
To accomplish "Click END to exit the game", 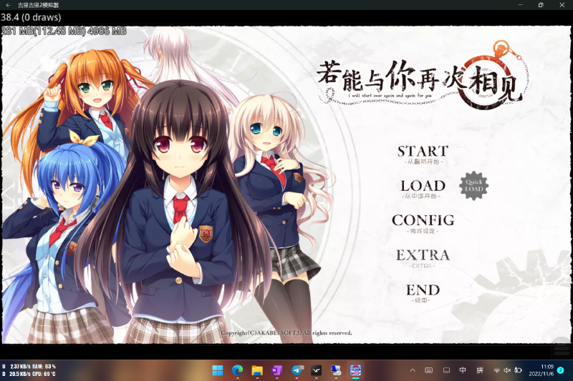I will [x=423, y=290].
